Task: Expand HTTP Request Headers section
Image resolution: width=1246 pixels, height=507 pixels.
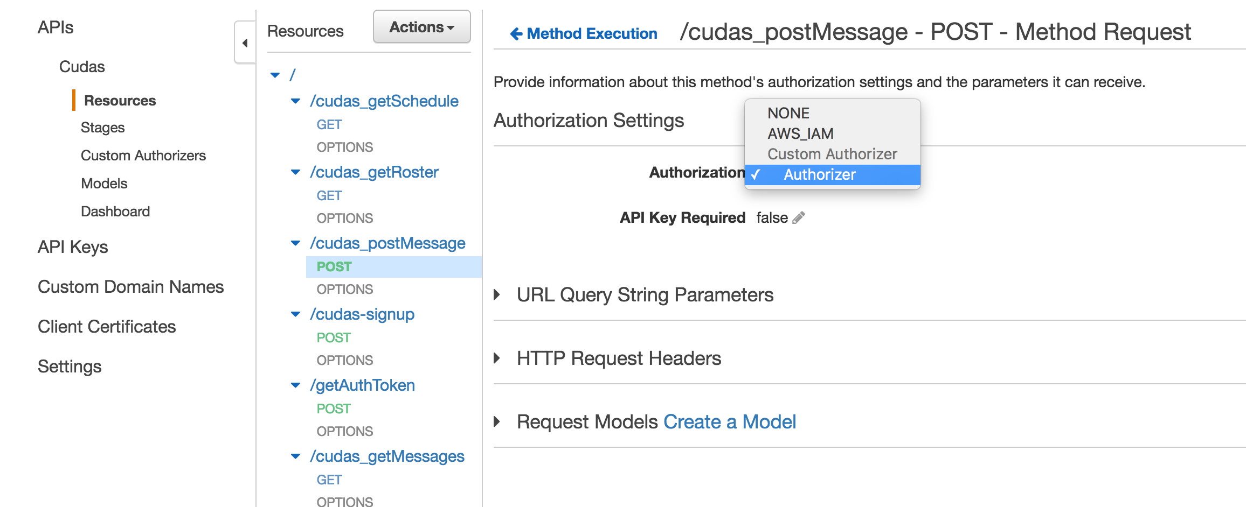Action: click(497, 358)
